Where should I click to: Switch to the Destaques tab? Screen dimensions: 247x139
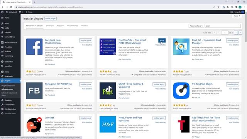tap(50, 26)
